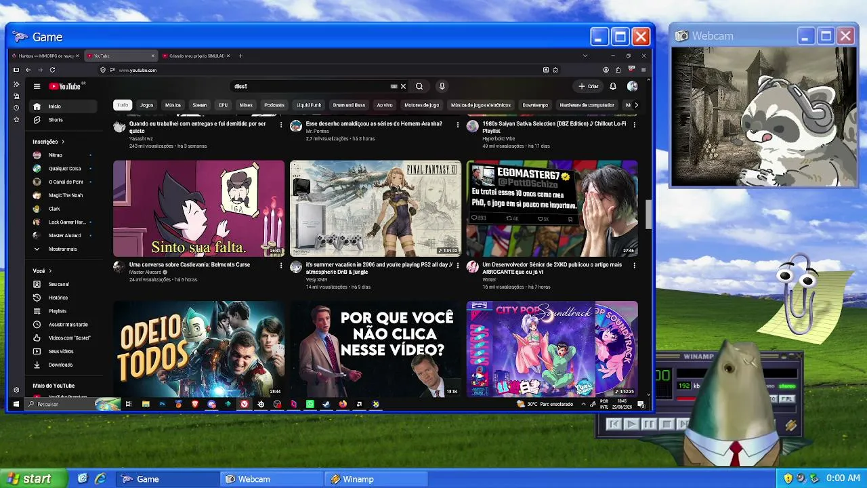This screenshot has height=488, width=867.
Task: Select the Drum and Bass filter chip
Action: click(x=349, y=105)
